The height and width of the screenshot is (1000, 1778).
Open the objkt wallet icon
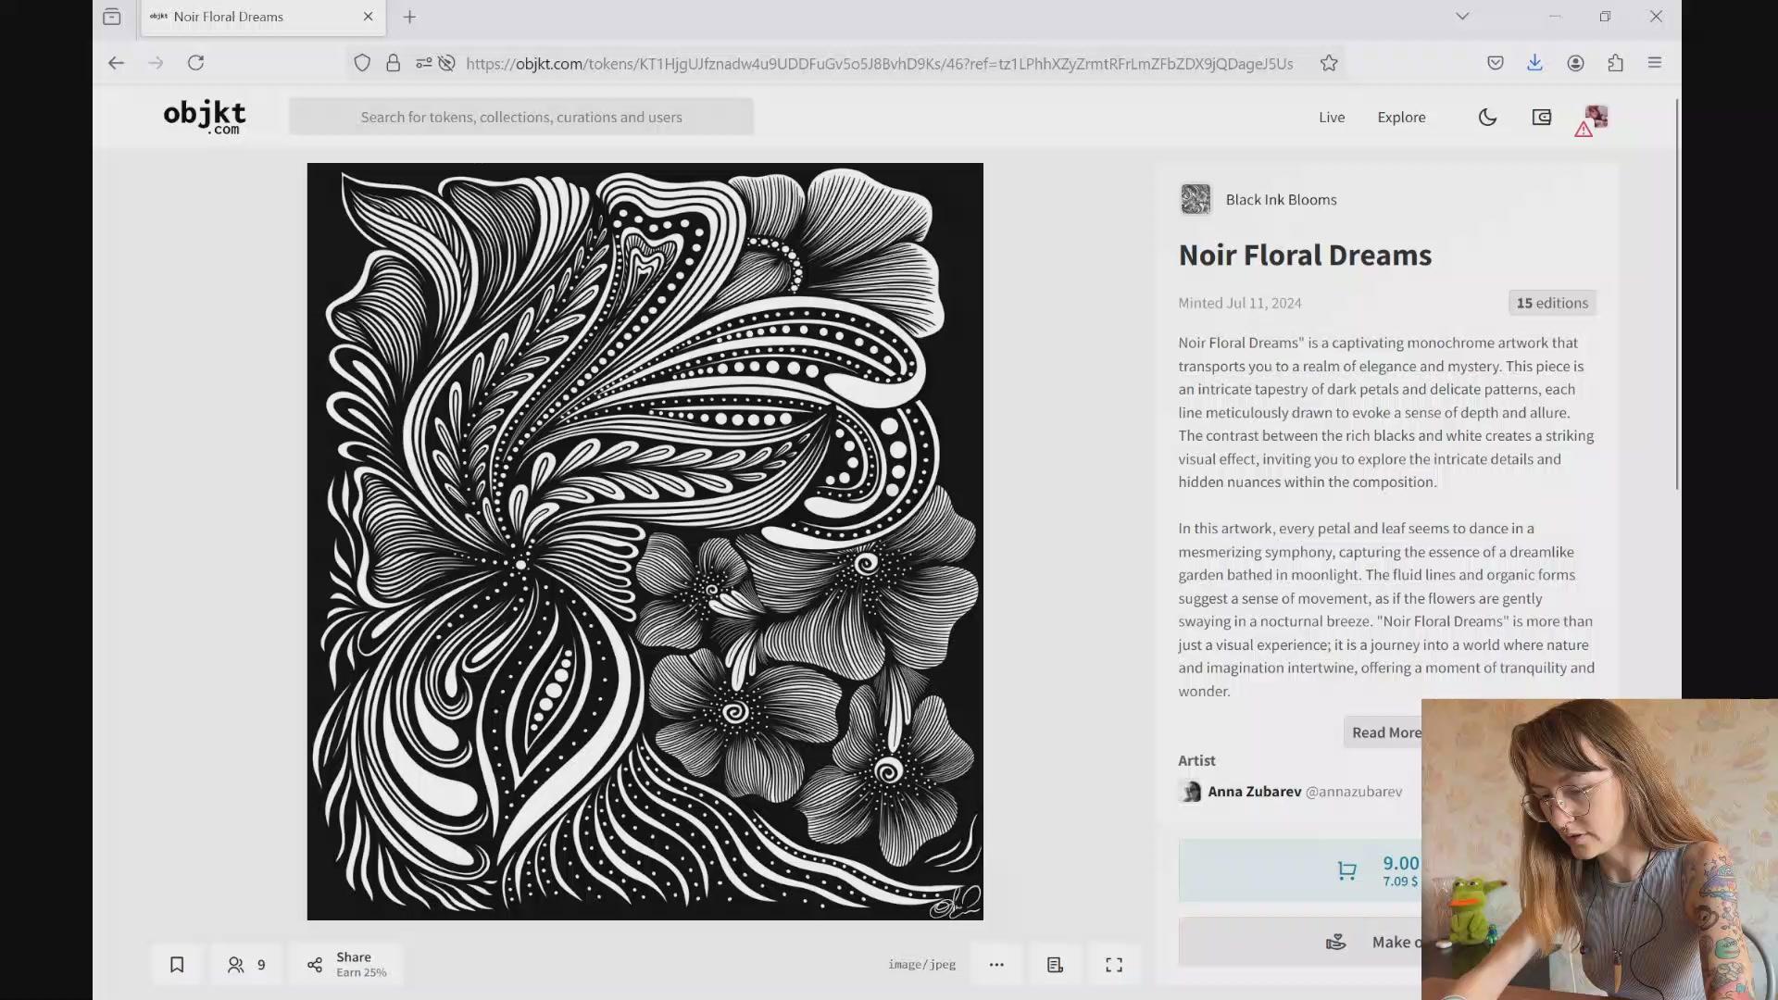click(x=1541, y=117)
